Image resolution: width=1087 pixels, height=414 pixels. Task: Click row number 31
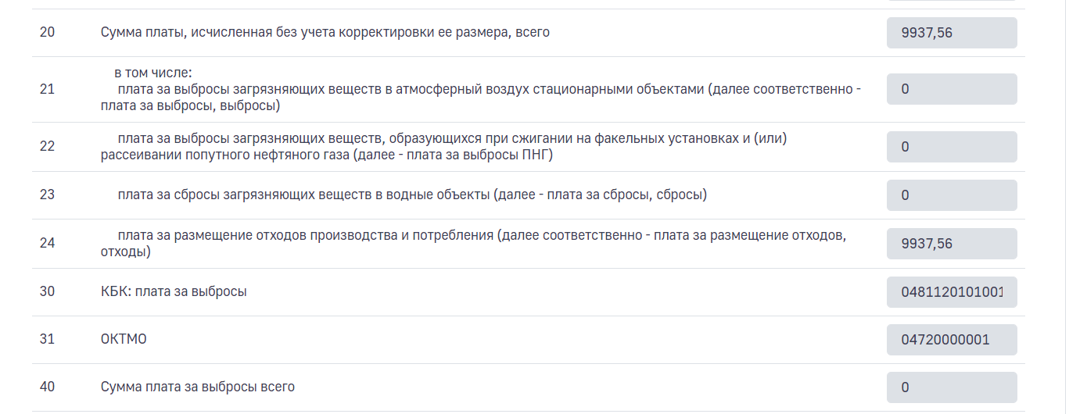click(47, 340)
